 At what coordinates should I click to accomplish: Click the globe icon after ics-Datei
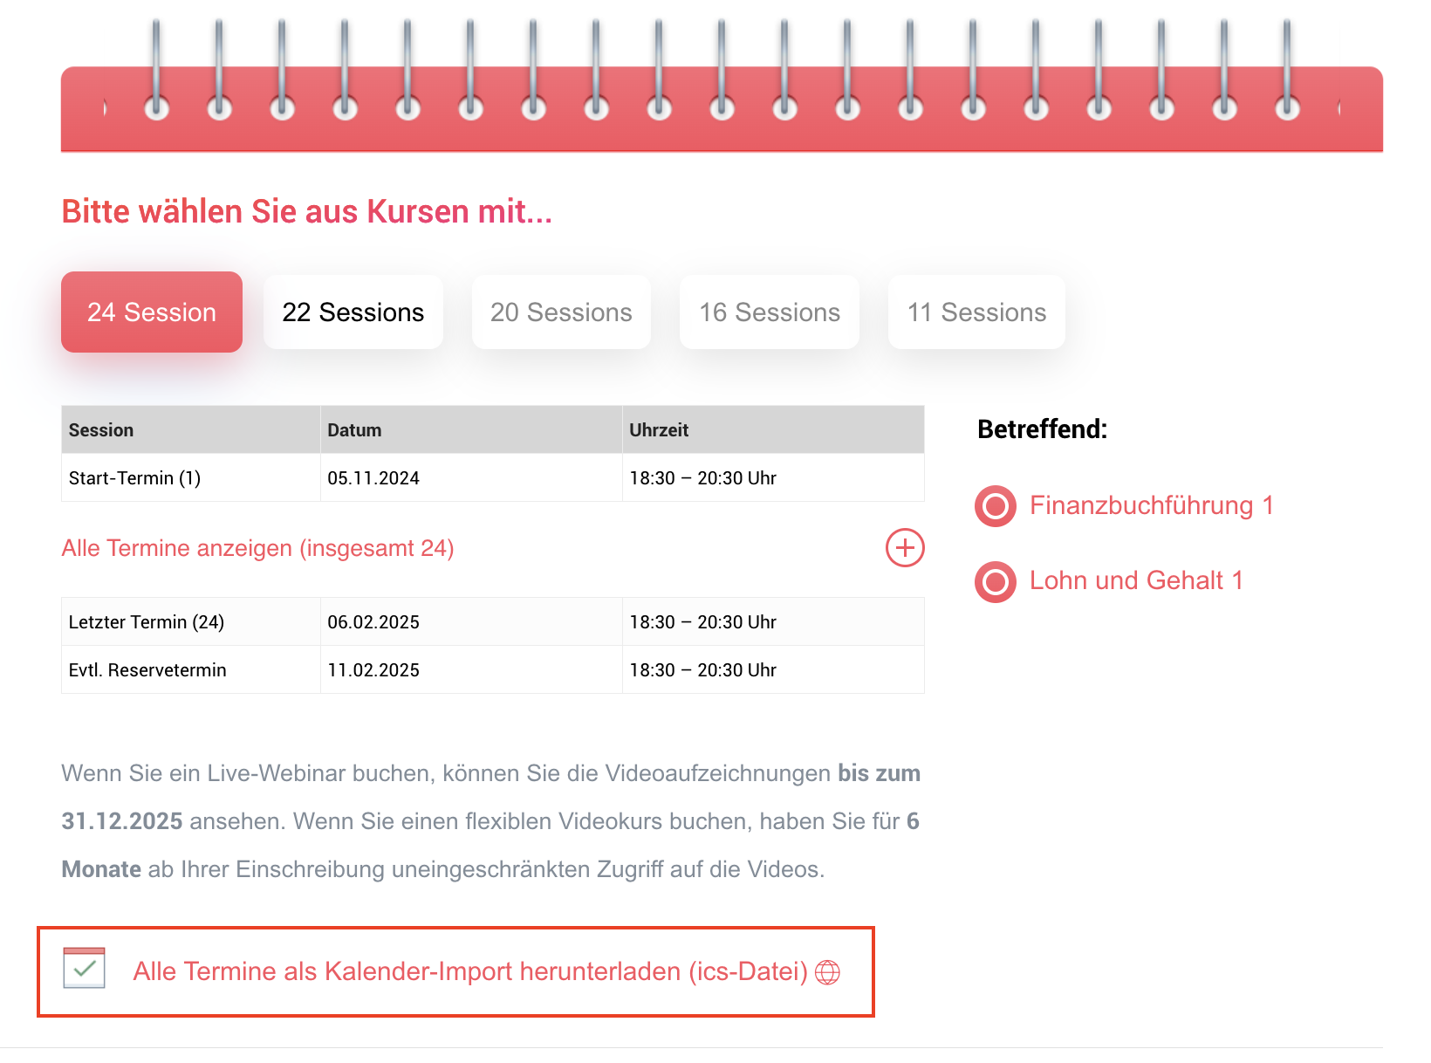point(827,972)
